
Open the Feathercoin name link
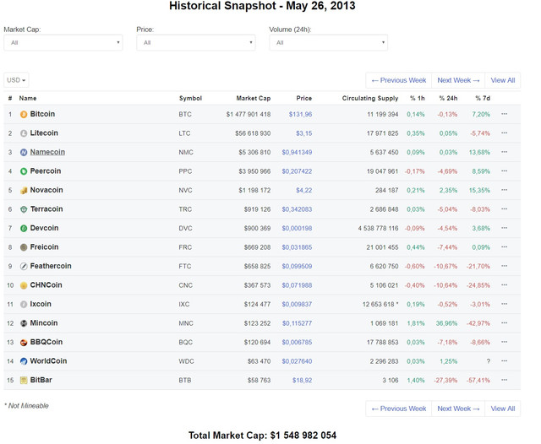point(51,266)
